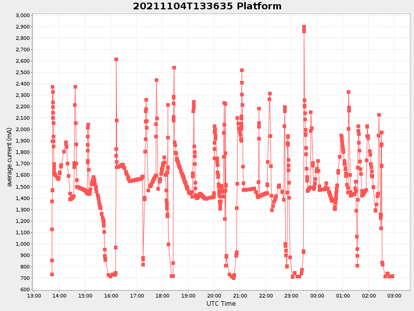Click the '2,000' y-axis tick label
Screen dimensions: 414x311
pos(23,130)
